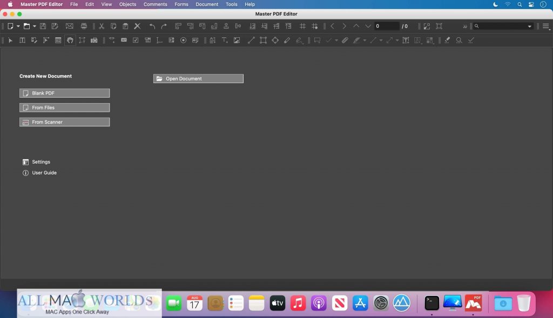
Task: Go to the next page arrow
Action: [344, 26]
